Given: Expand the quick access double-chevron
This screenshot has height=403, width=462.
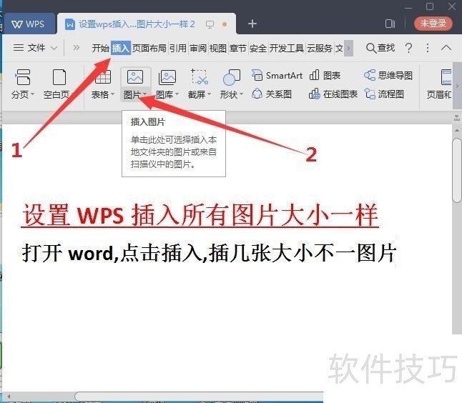Looking at the screenshot, I should 76,47.
